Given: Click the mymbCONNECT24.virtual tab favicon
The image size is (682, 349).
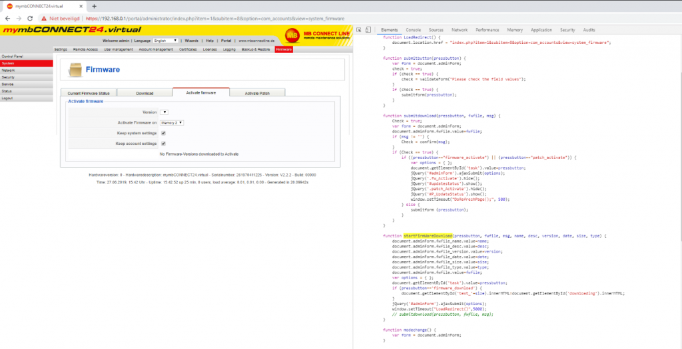Looking at the screenshot, I should pyautogui.click(x=9, y=6).
